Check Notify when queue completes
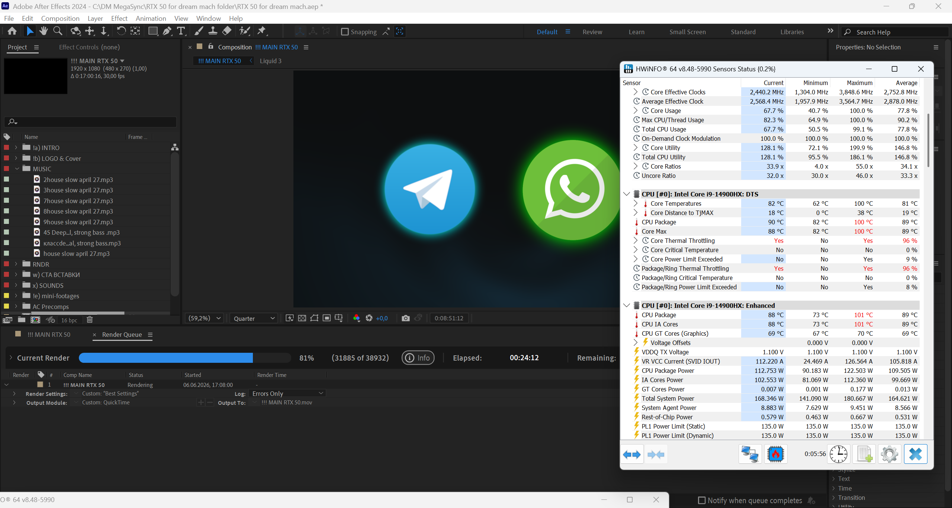952x508 pixels. point(702,501)
